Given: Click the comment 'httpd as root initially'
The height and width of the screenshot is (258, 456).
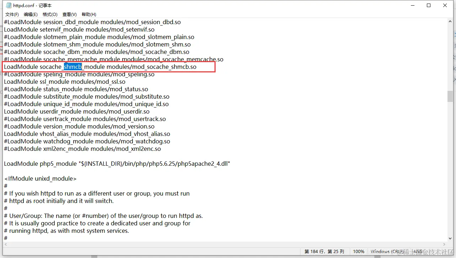Looking at the screenshot, I should pos(59,201).
